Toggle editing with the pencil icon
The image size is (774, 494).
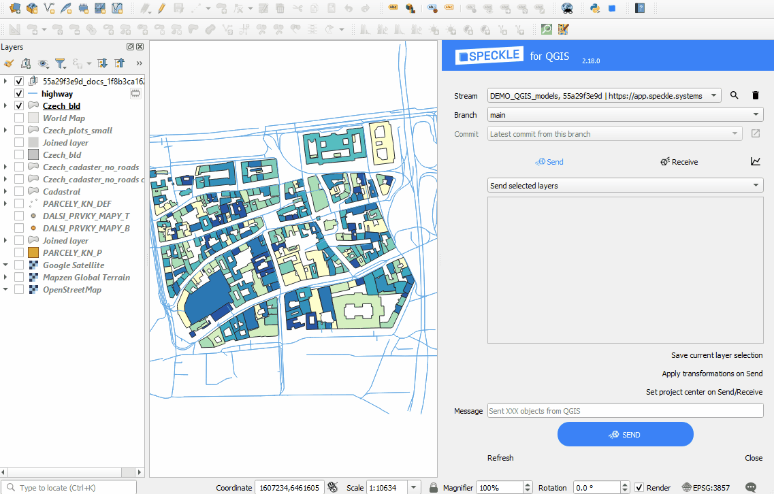tap(161, 8)
